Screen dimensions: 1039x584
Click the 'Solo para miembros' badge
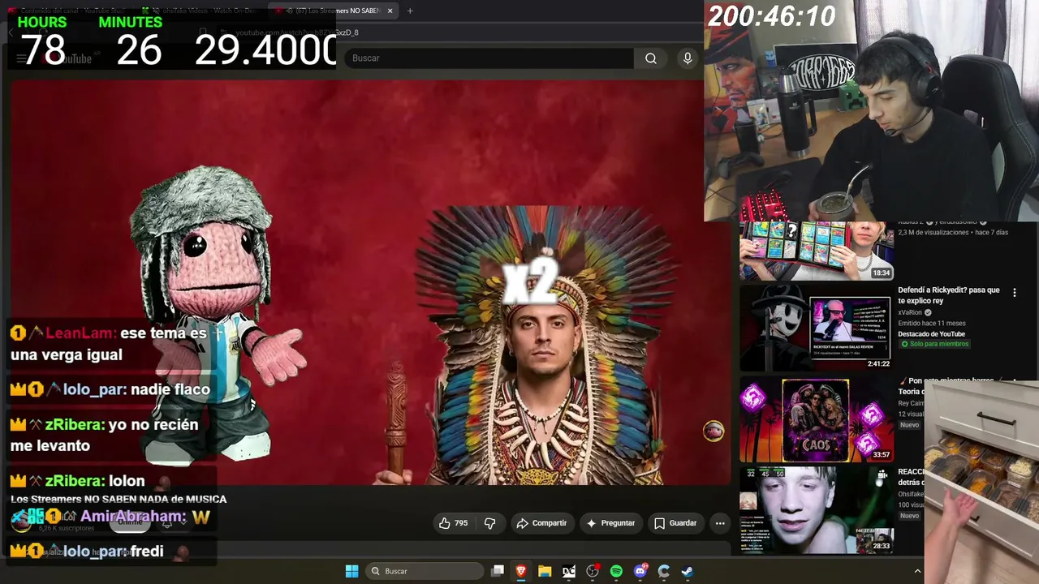pyautogui.click(x=933, y=344)
